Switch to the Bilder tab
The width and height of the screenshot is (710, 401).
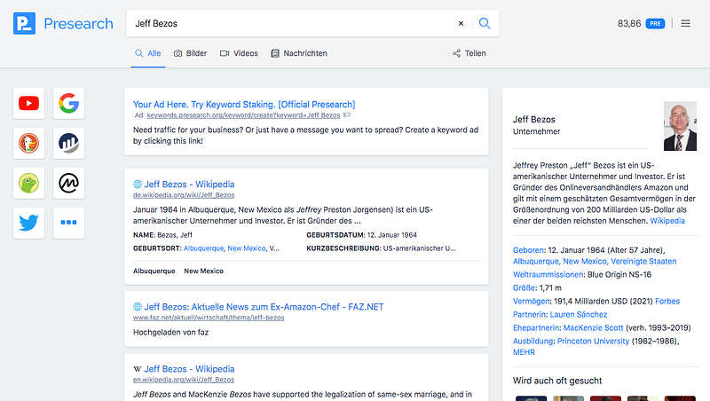pyautogui.click(x=190, y=53)
